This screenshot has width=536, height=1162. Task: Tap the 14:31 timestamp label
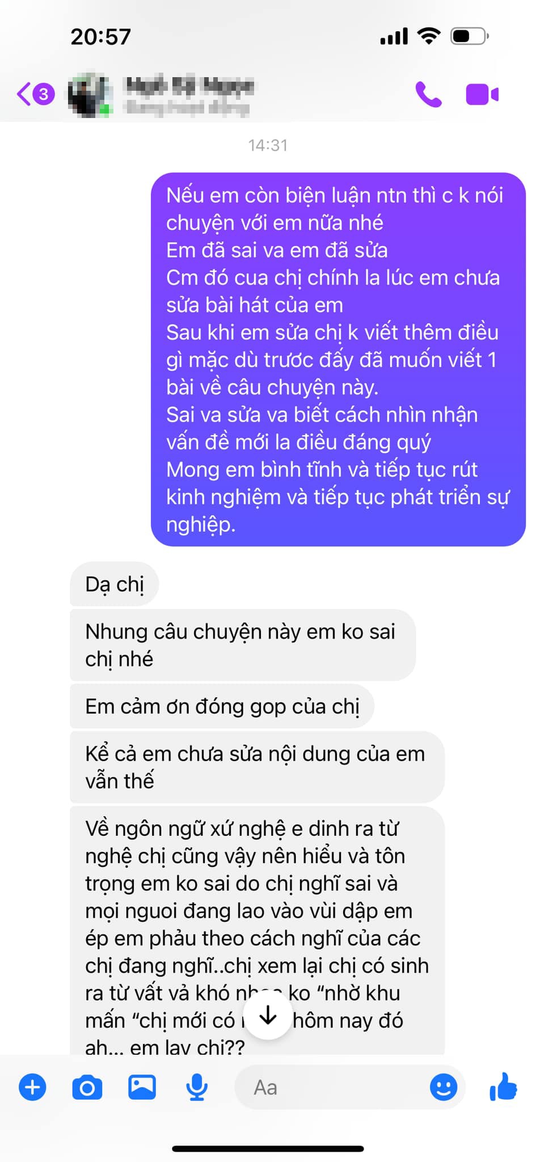click(x=268, y=145)
